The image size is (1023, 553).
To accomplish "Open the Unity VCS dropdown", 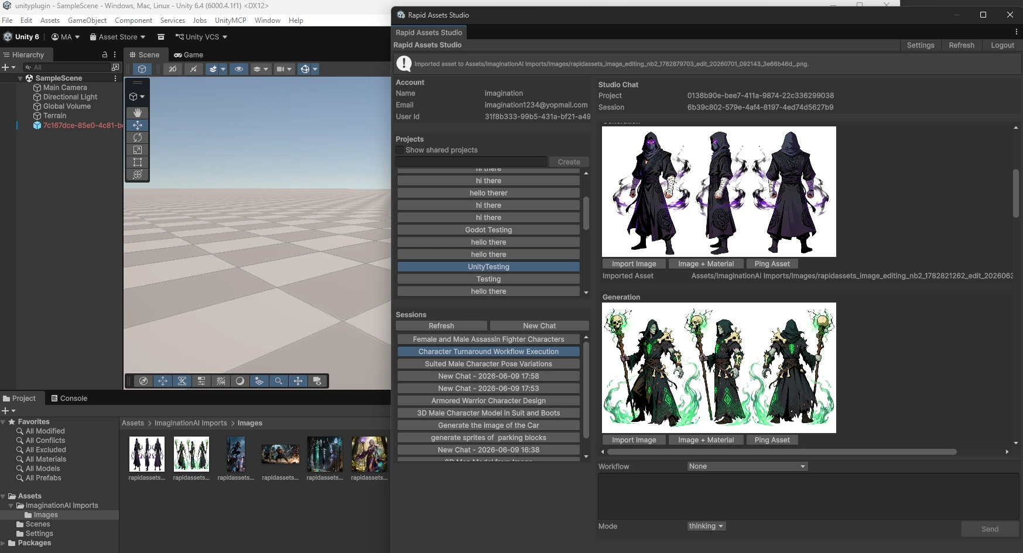I will click(x=201, y=37).
